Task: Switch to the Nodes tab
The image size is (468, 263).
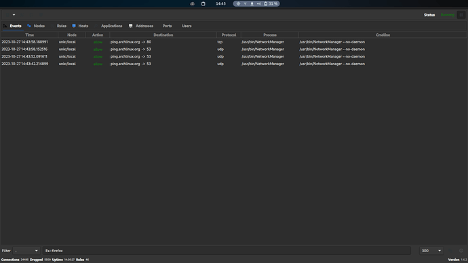Action: (36, 26)
